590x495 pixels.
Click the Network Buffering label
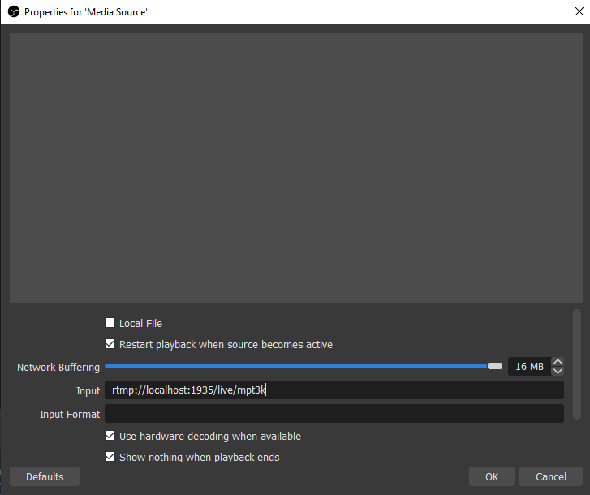coord(58,368)
